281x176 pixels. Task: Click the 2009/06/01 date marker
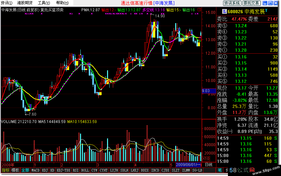pyautogui.click(x=188, y=165)
